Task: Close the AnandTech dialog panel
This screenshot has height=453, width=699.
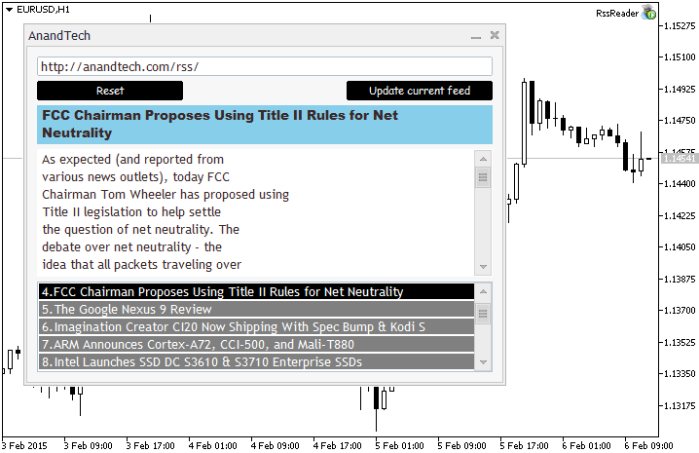Action: (495, 35)
